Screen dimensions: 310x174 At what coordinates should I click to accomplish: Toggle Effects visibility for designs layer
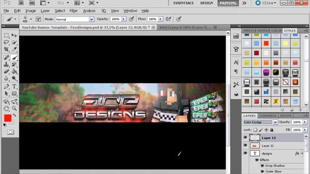tap(257, 160)
